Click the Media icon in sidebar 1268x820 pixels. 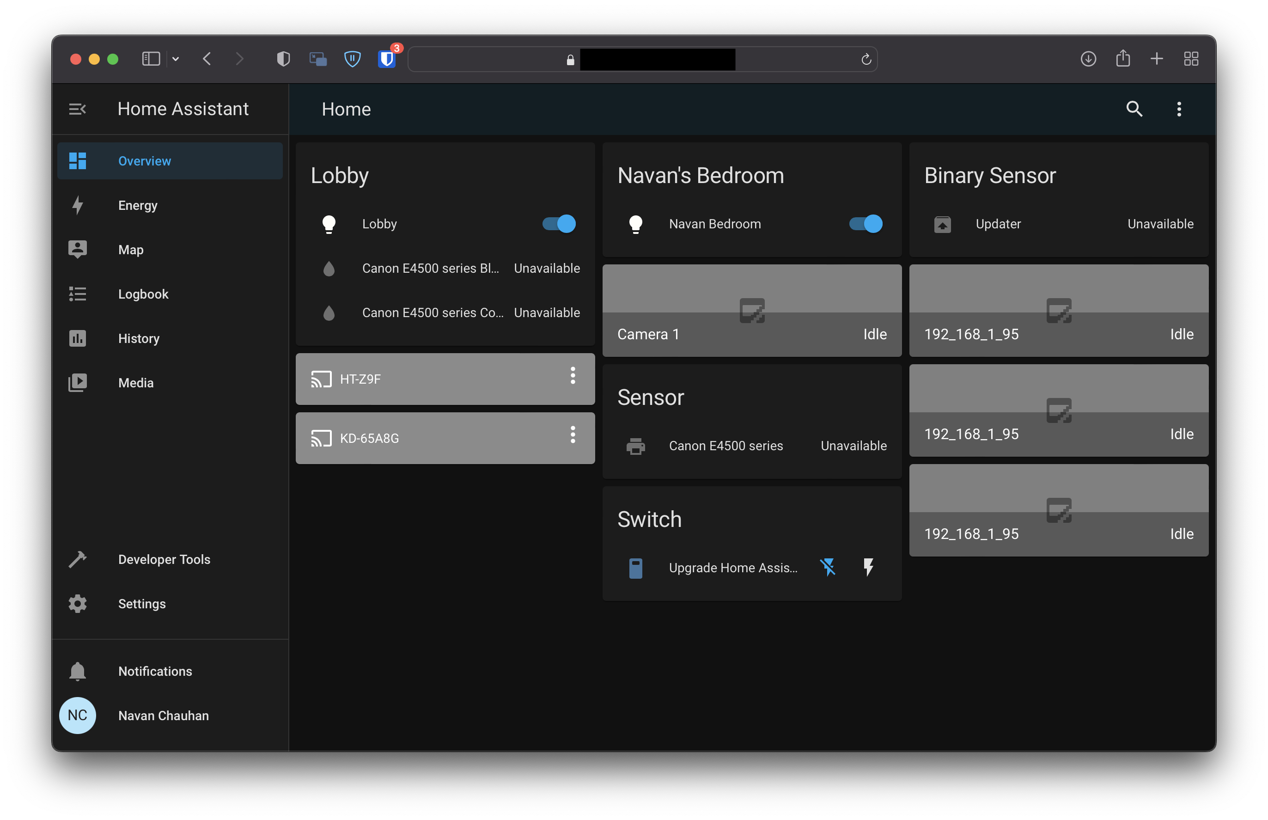(79, 382)
